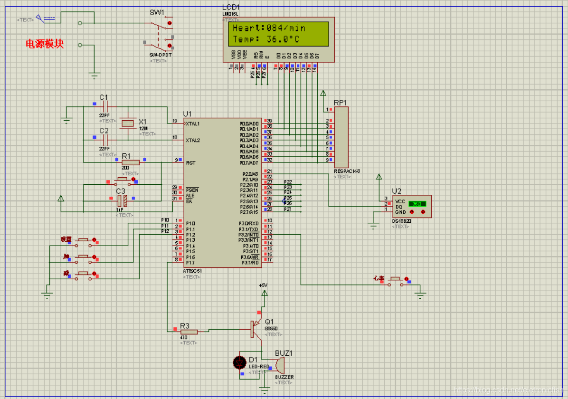Toggle latch dot on 设置 button
Image resolution: width=568 pixels, height=399 pixels.
pyautogui.click(x=94, y=240)
